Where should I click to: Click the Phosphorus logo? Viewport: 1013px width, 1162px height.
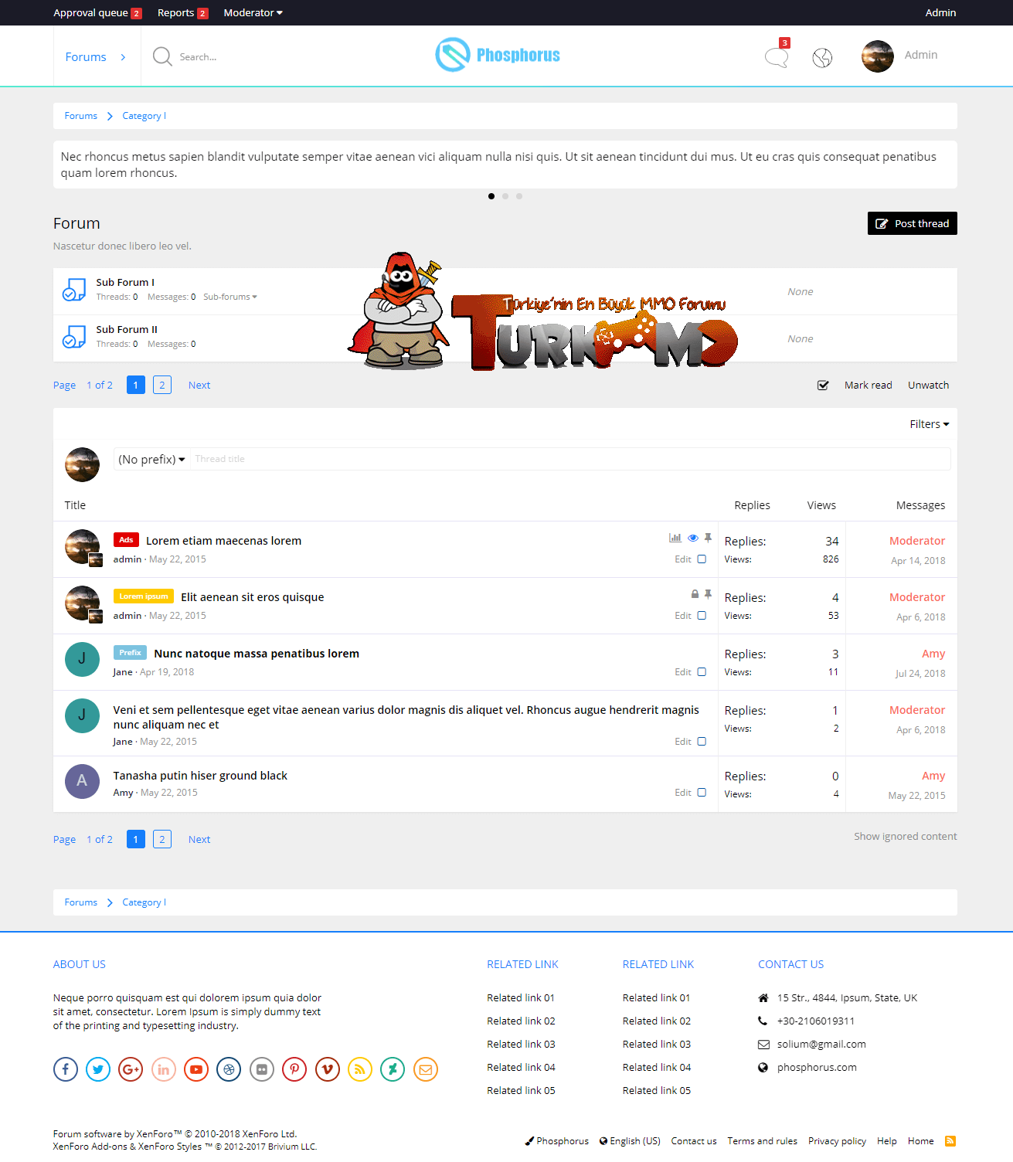[x=498, y=55]
